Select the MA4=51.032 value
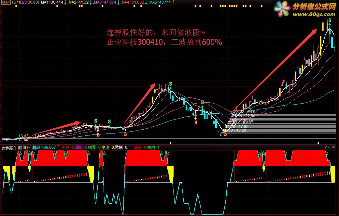The image size is (339, 216). tap(133, 2)
